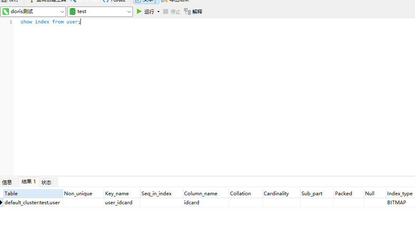Select the BITMAP index type cell

397,203
